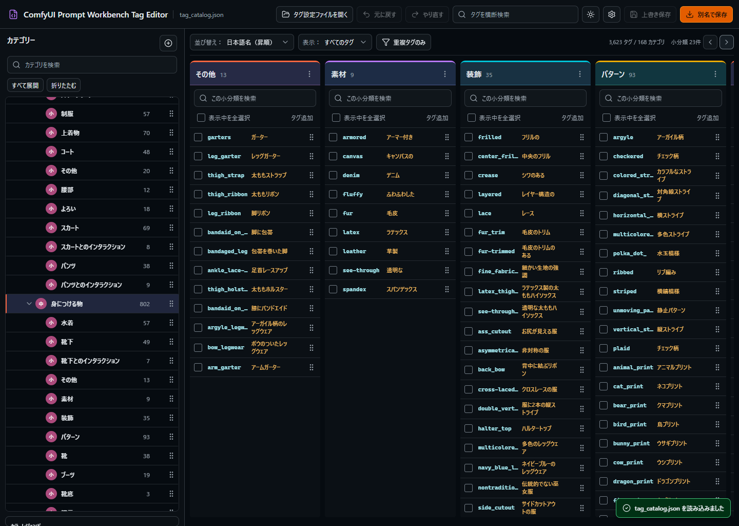The image size is (739, 526).
Task: Click 折りたたむ collapse button
Action: pos(64,85)
